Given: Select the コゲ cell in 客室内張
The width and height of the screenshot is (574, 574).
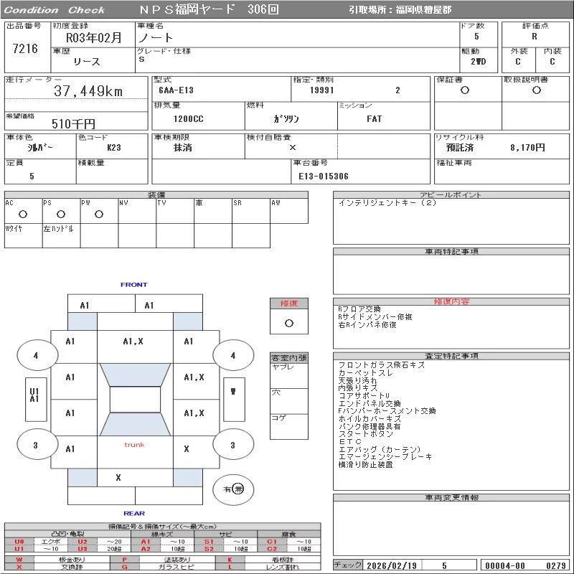Looking at the screenshot, I should (x=289, y=427).
